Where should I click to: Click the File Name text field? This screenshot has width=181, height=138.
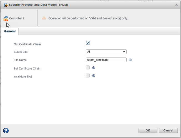coord(106,60)
